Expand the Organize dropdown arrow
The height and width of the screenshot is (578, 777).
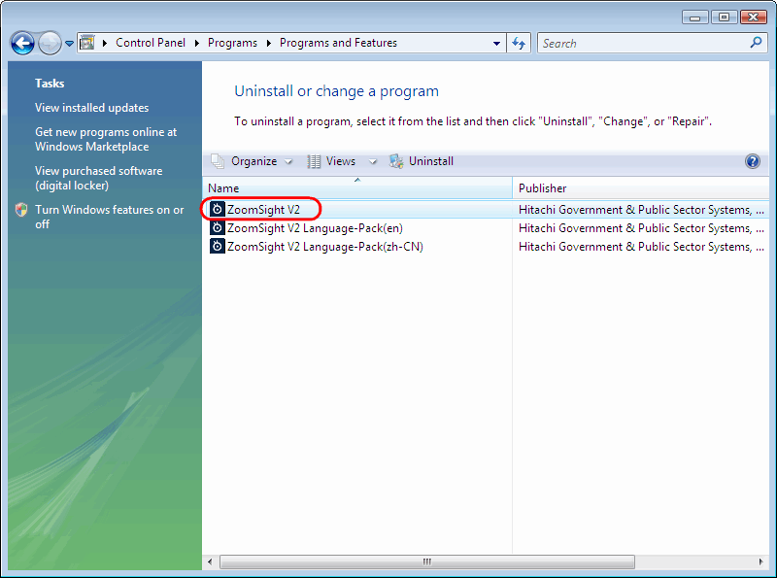(x=288, y=161)
